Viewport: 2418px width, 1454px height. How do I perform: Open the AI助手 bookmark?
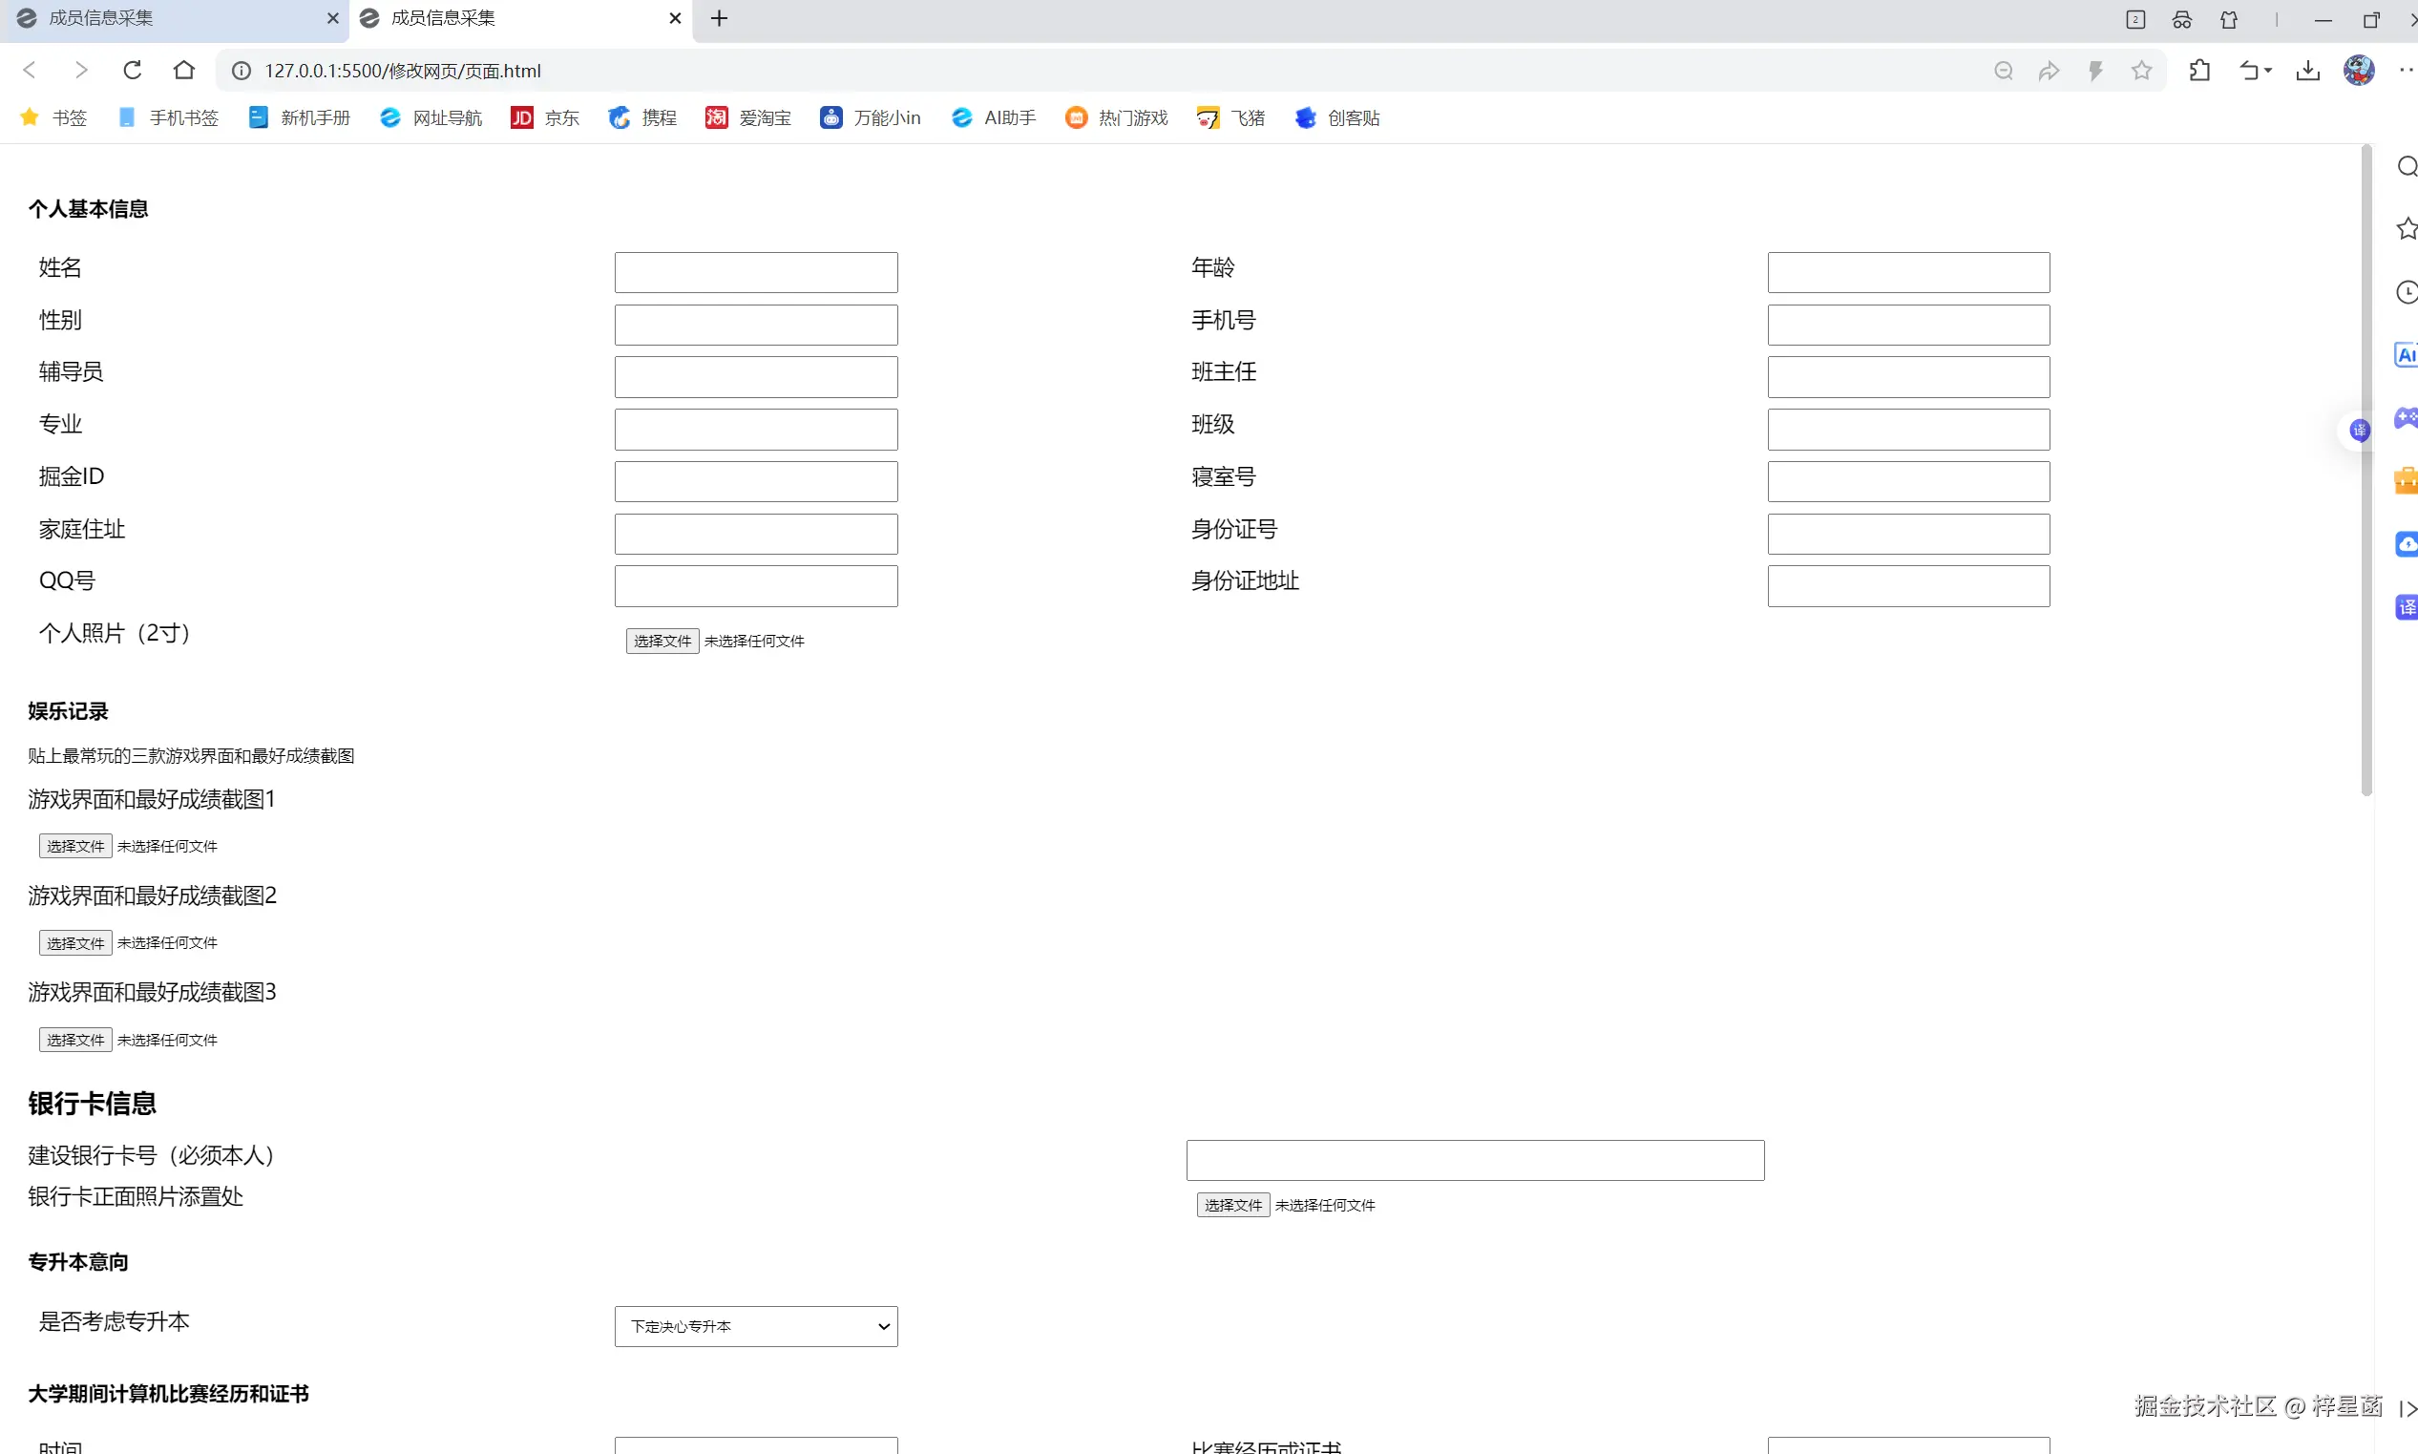coord(993,116)
